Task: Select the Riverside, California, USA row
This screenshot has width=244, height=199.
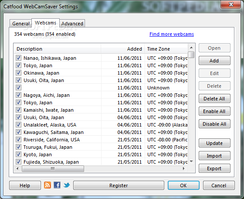Action: pos(101,140)
